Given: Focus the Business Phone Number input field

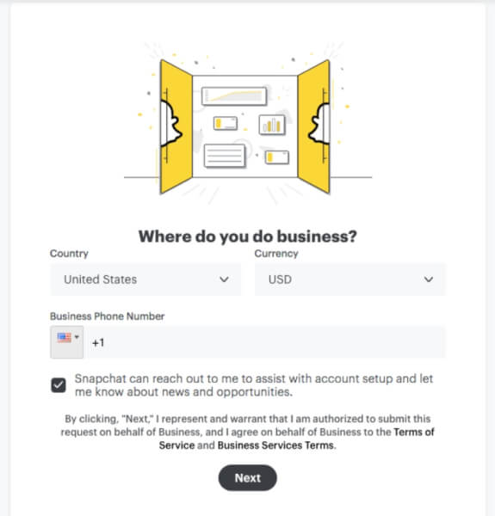Looking at the screenshot, I should [266, 342].
